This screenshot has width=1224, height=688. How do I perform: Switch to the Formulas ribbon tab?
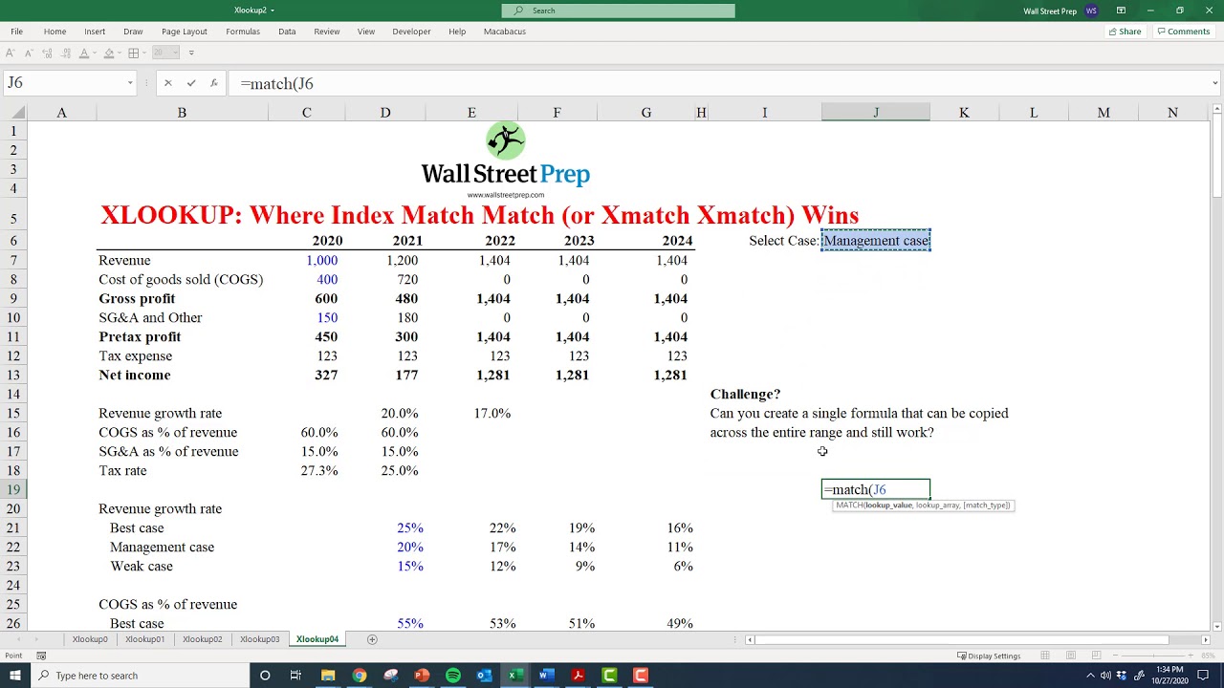pyautogui.click(x=243, y=32)
